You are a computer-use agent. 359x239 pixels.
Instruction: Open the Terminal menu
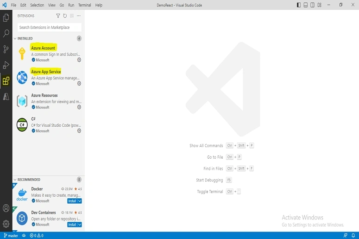(85, 5)
